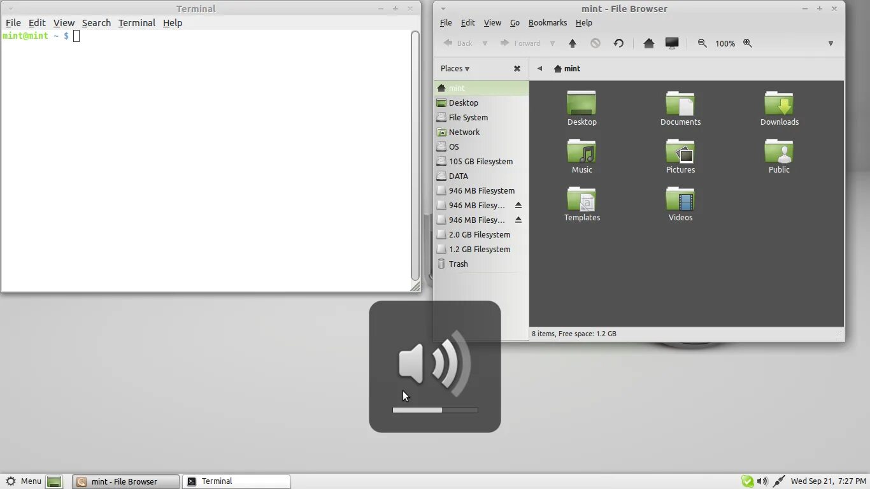Open the Terminal Edit menu
870x489 pixels.
[37, 23]
